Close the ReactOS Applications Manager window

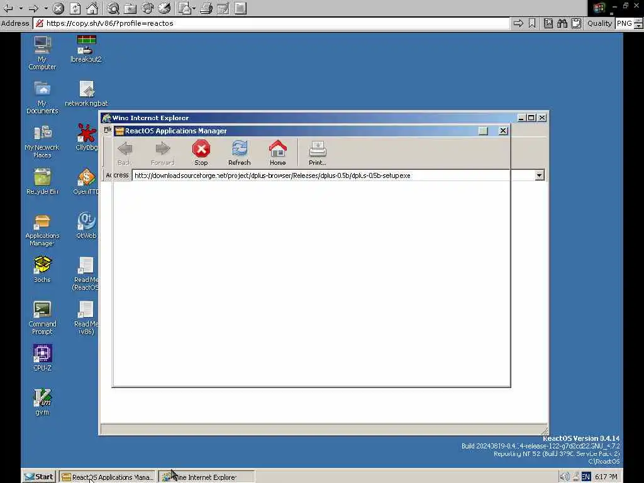tap(503, 131)
